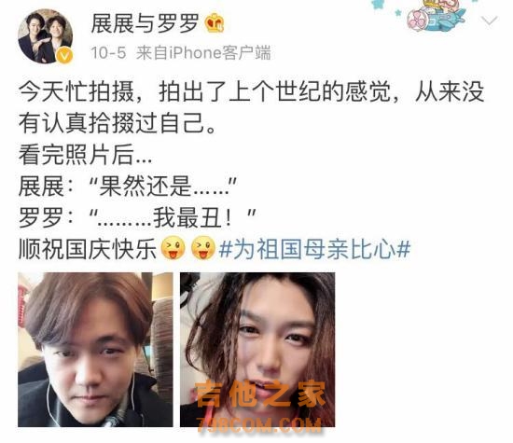This screenshot has height=443, width=513.
Task: Click the 来自iPhone客户端 source label
Action: point(203,53)
